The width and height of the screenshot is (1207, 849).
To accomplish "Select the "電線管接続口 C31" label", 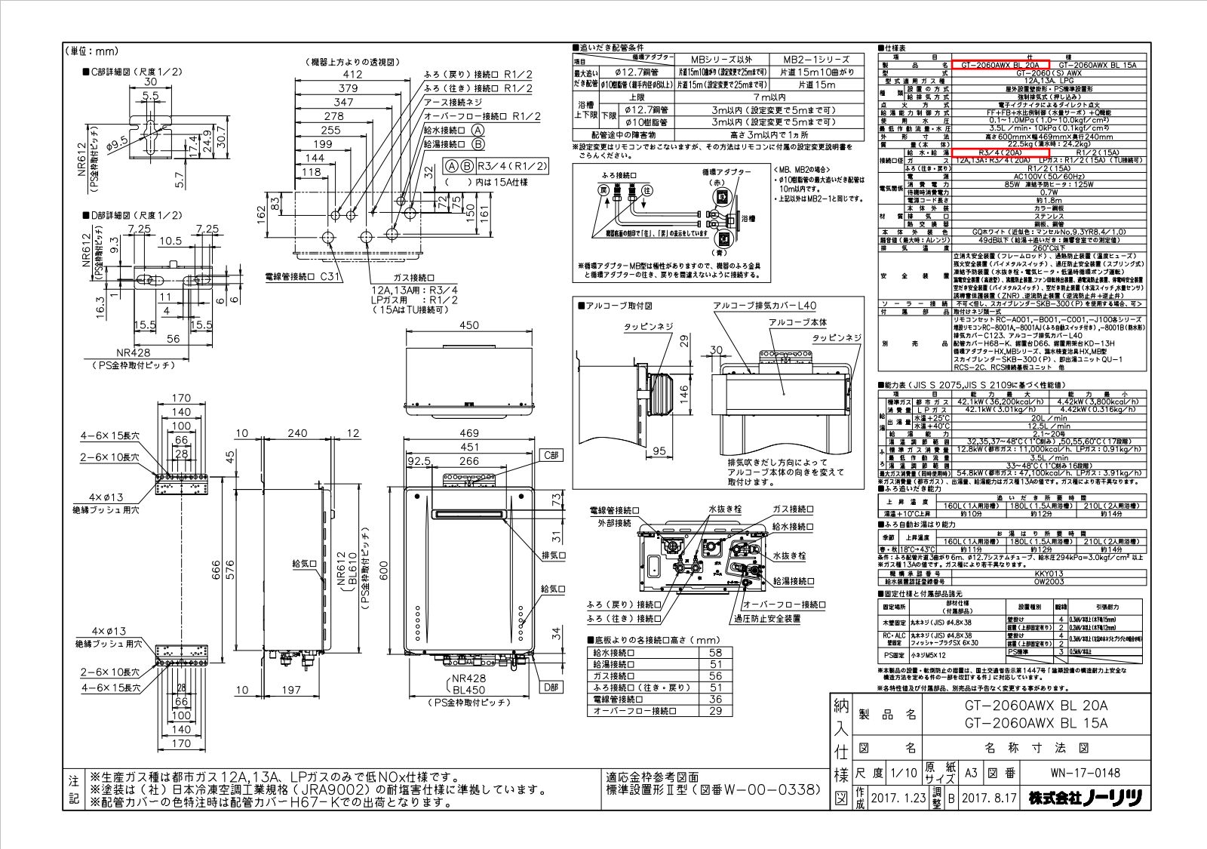I will (x=303, y=277).
